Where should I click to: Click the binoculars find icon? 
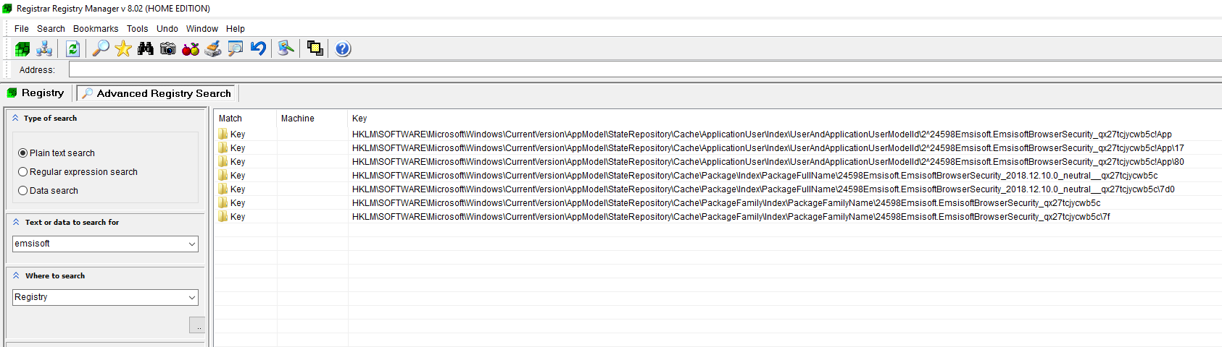click(x=146, y=48)
